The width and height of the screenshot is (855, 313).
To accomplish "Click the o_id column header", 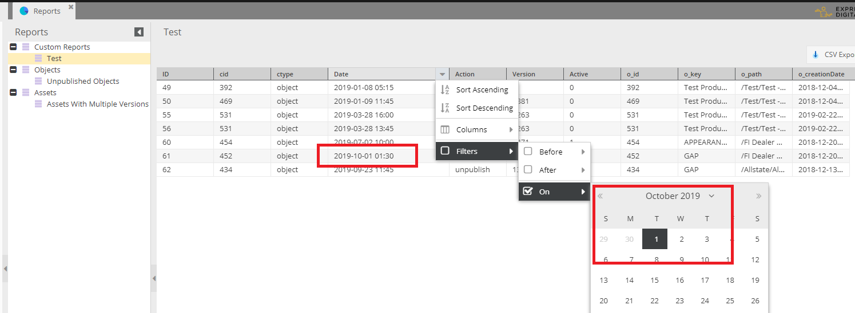I will pos(650,74).
